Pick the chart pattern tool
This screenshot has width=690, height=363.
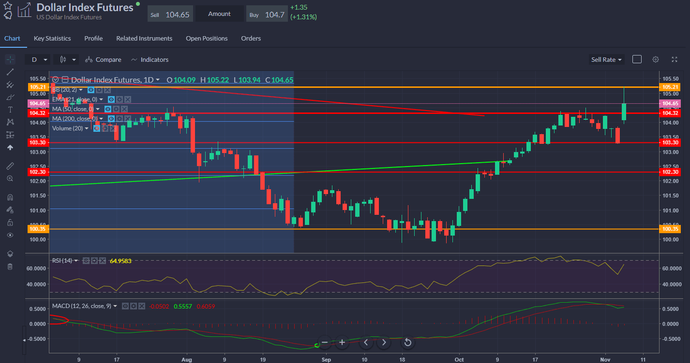point(10,122)
